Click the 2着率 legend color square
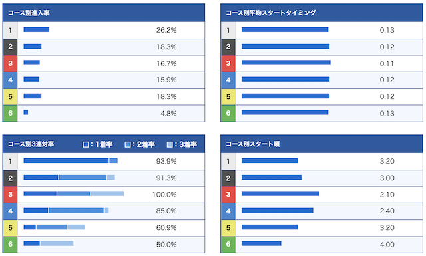Screen dimensions: 426x256 (x=127, y=144)
